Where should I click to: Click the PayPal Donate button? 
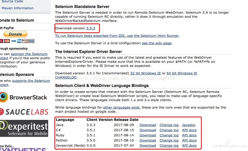[x=15, y=34]
